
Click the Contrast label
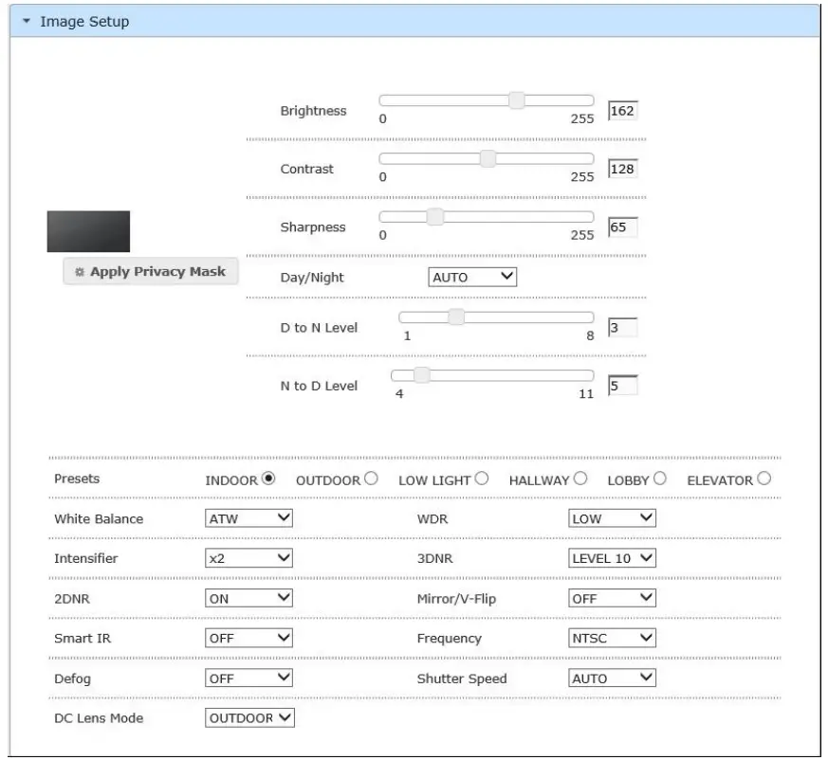(306, 169)
